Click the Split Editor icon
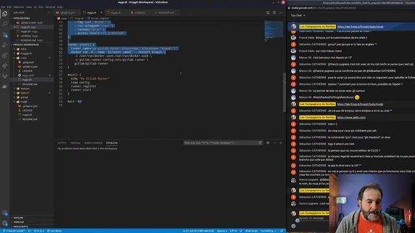Viewport: 415px width, 233px height. 274,13
